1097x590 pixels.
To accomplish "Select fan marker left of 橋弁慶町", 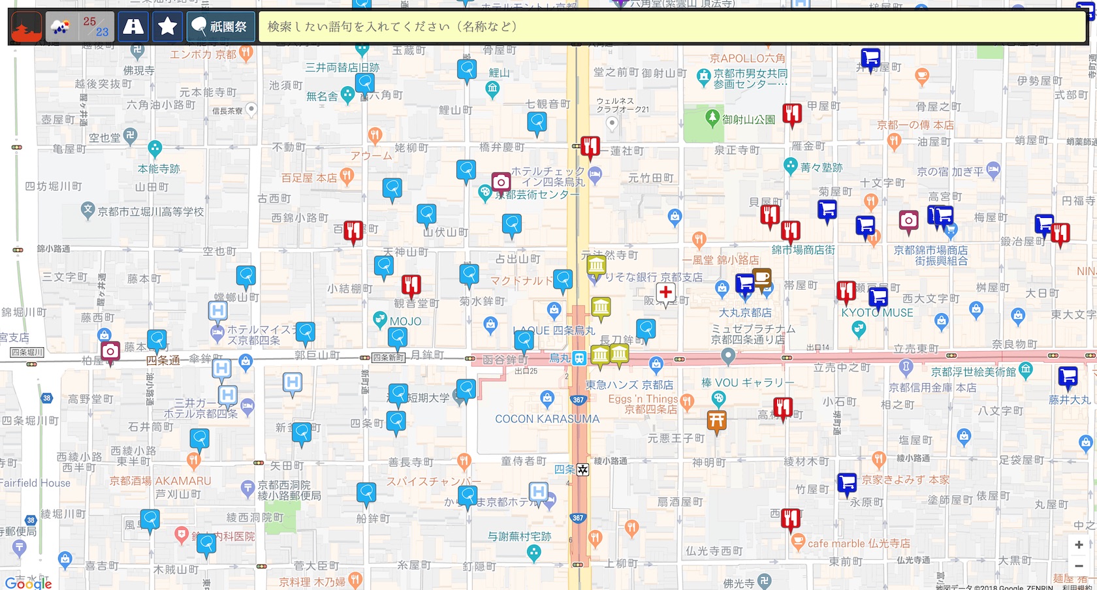I will click(466, 171).
